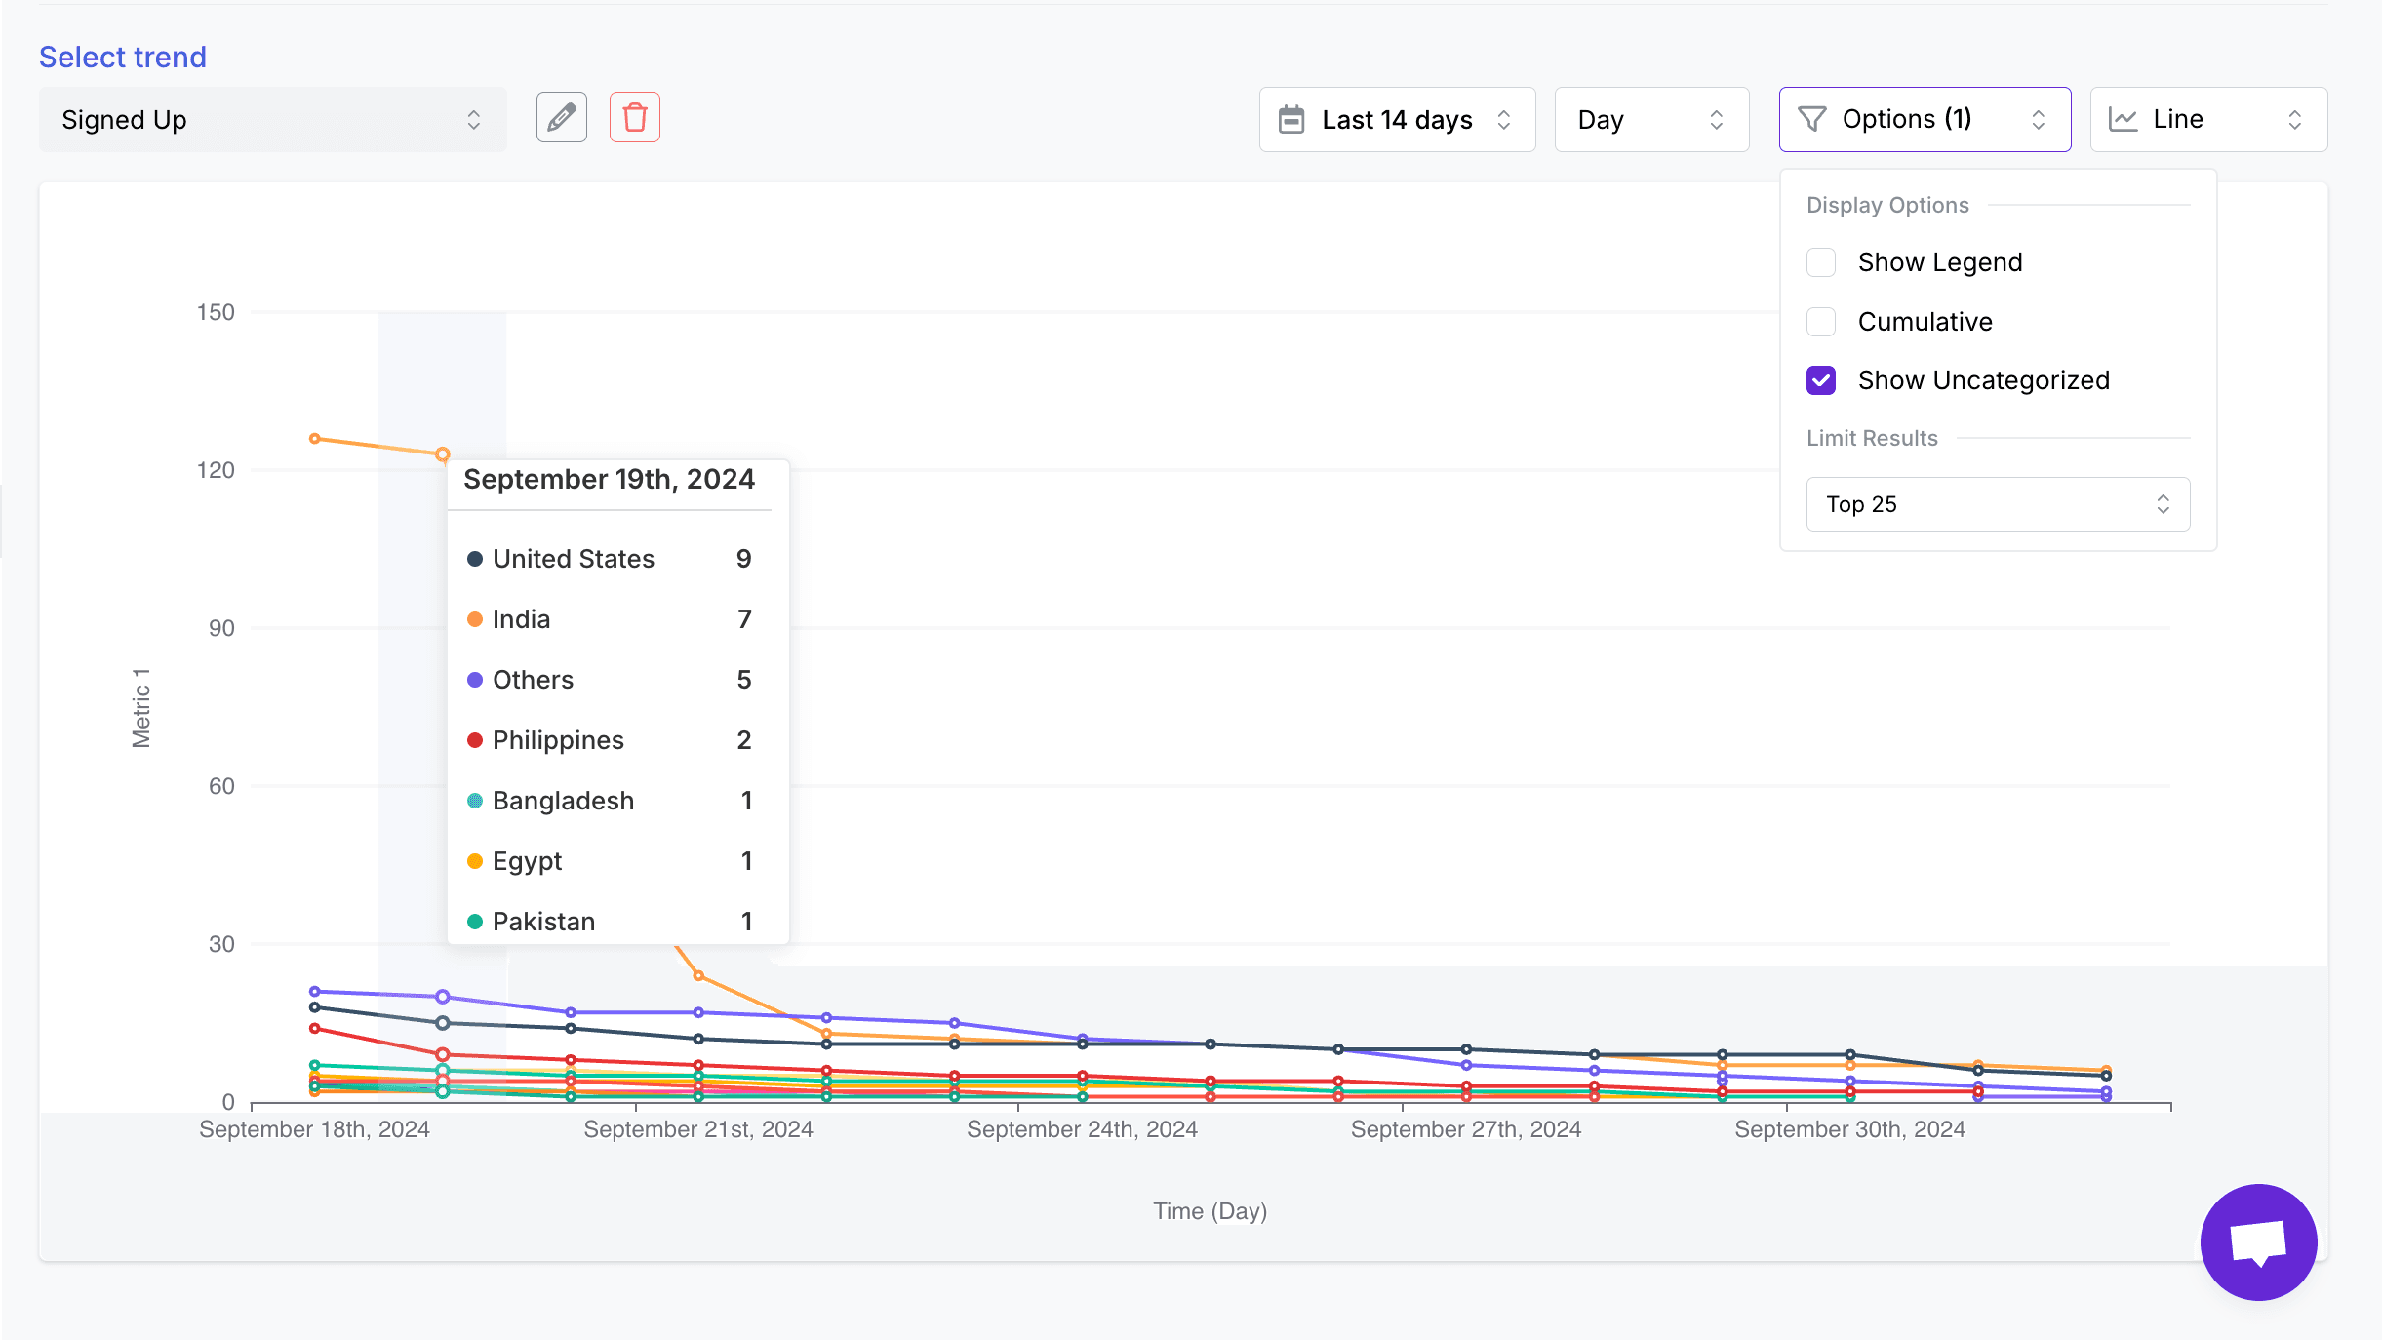Click the red Philippines dot in tooltip
Image resolution: width=2382 pixels, height=1340 pixels.
(475, 740)
